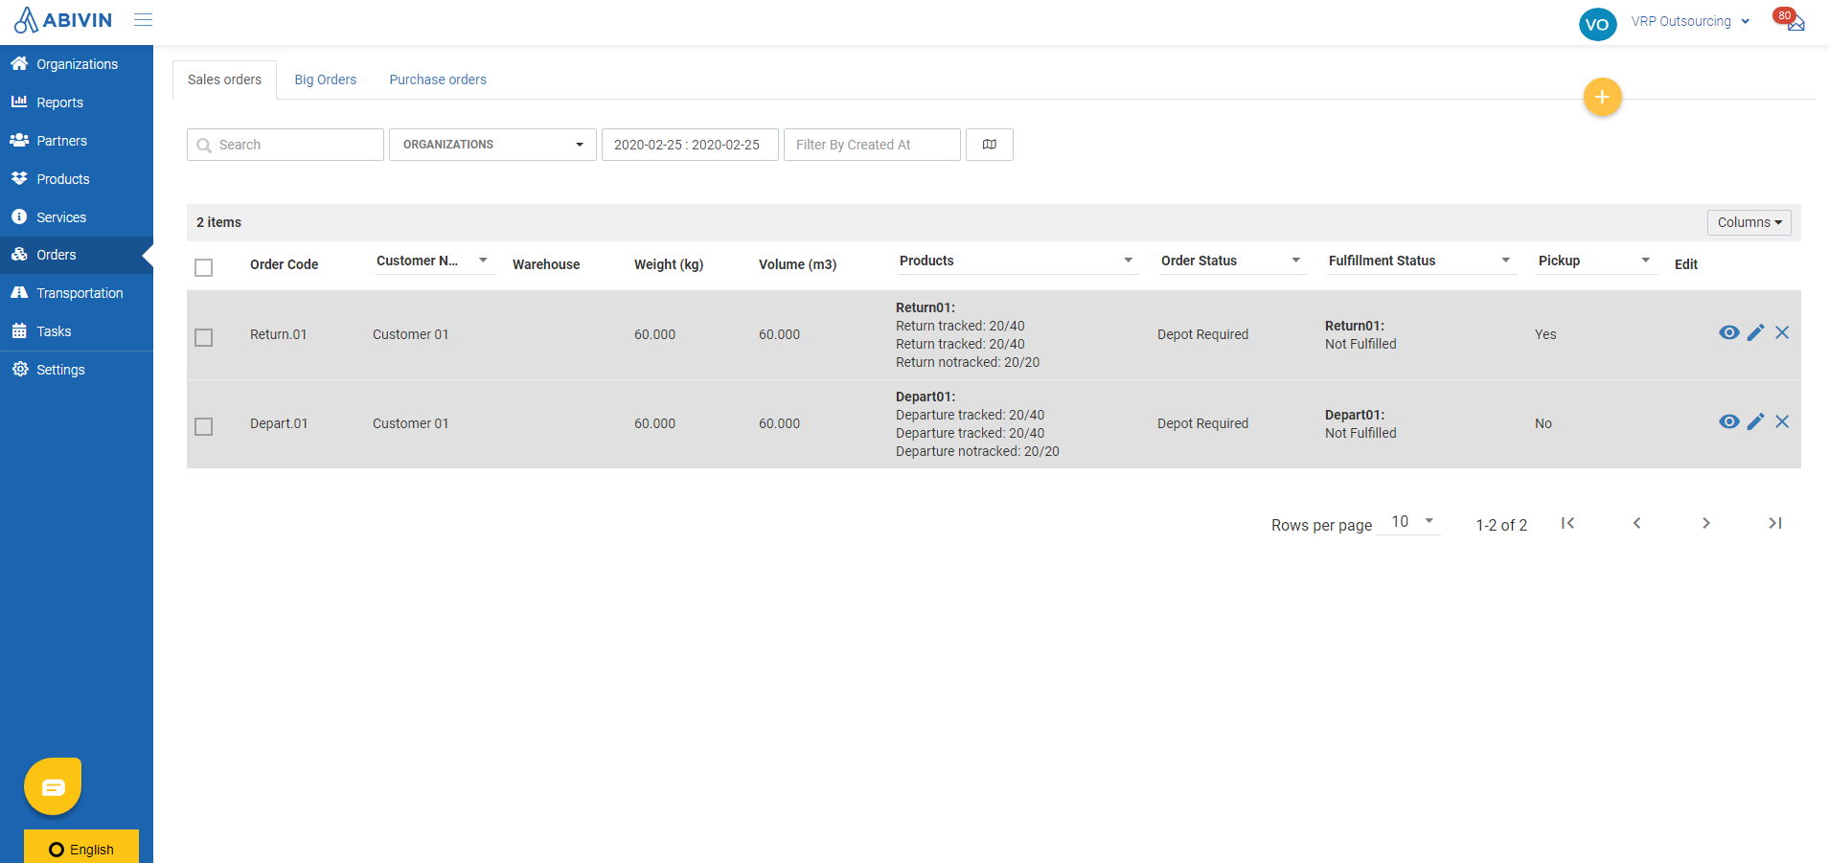View details of order Return.01

[1728, 332]
